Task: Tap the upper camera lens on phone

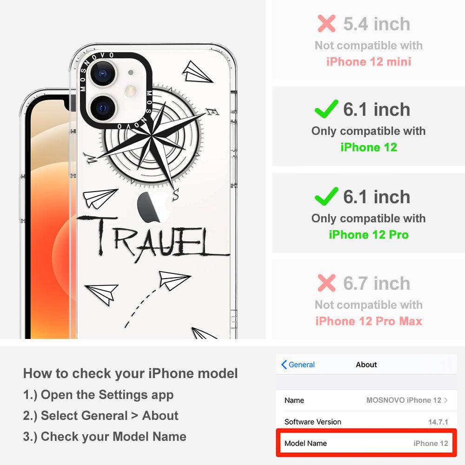Action: [102, 73]
